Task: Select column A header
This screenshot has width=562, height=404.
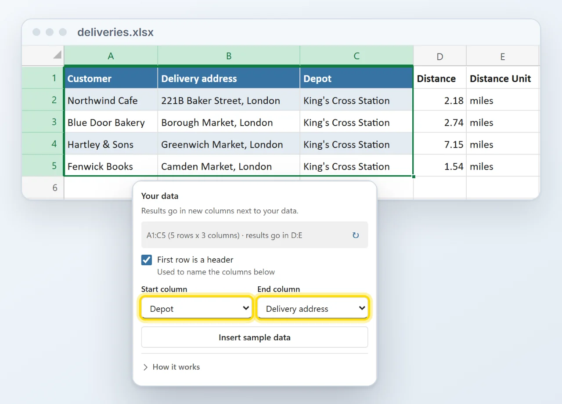Action: [x=111, y=56]
